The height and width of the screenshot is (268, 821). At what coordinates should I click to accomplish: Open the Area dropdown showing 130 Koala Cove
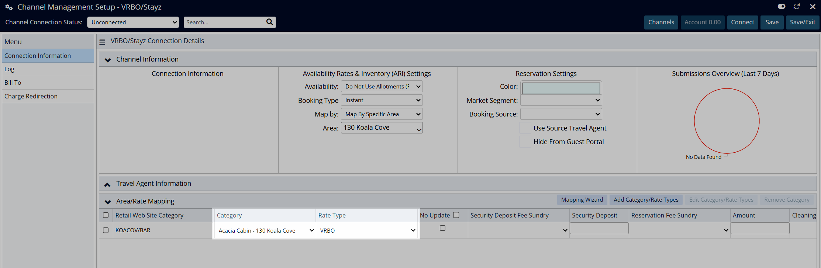click(382, 128)
